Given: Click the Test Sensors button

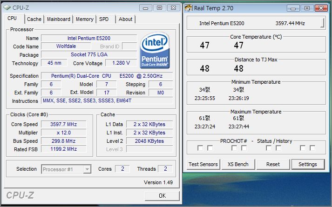Looking at the screenshot, I should tap(203, 164).
